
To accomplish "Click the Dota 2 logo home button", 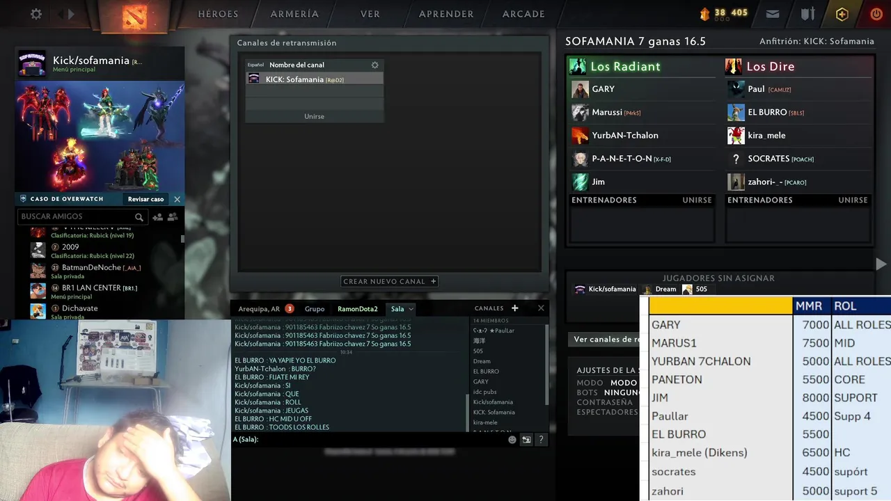I will pyautogui.click(x=134, y=16).
